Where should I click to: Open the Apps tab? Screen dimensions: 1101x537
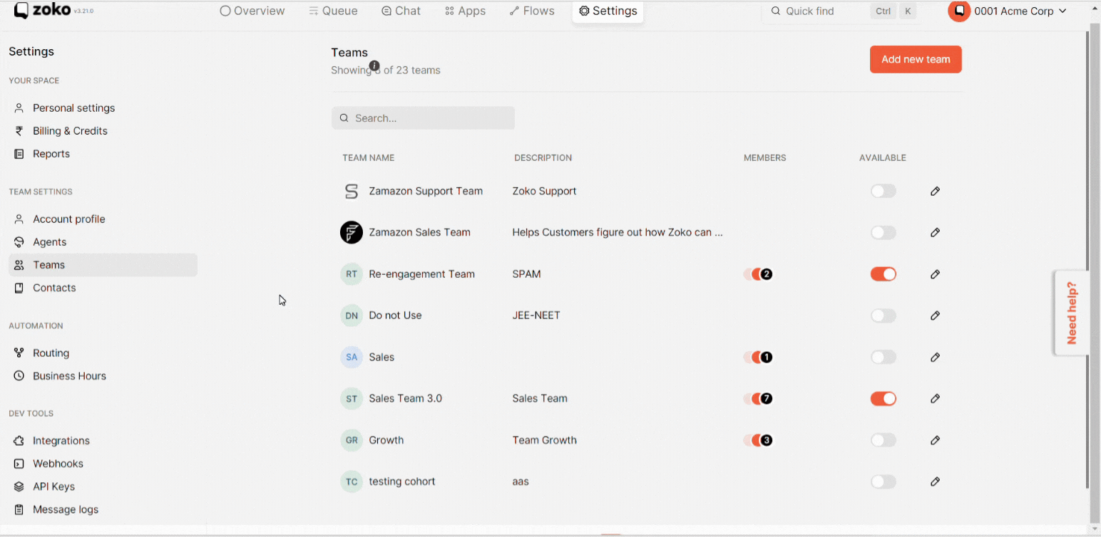click(x=465, y=11)
